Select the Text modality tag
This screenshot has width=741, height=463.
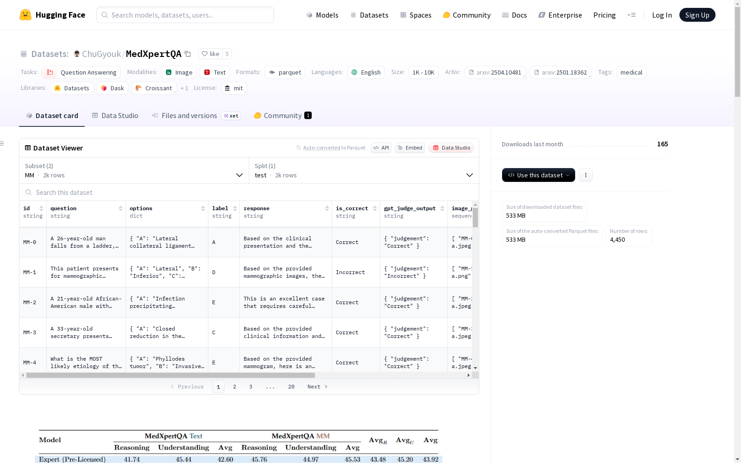coord(215,72)
